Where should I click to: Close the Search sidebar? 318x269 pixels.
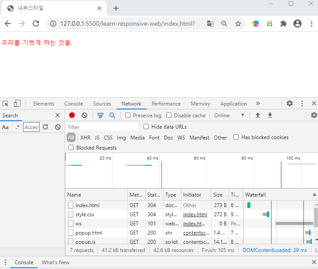(58, 116)
